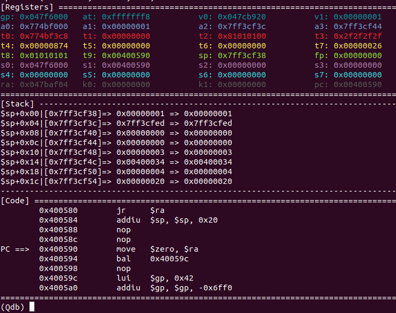Click stack row $sp+0x0c
The image size is (396, 313).
[x=116, y=143]
